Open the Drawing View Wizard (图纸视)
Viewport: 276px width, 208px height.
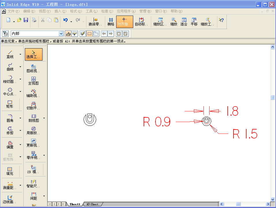34,68
